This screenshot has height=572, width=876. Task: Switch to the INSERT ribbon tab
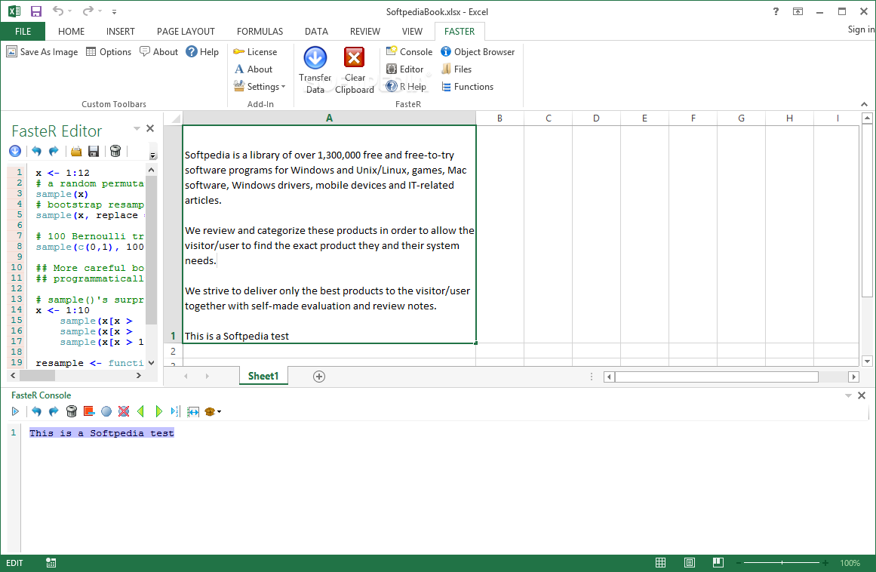coord(120,31)
